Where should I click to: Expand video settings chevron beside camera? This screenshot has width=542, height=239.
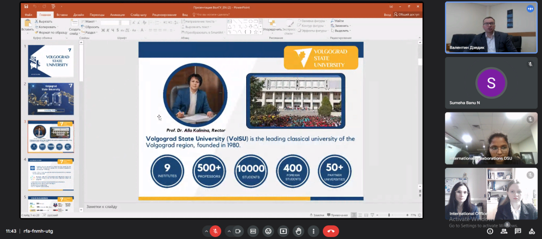point(229,231)
